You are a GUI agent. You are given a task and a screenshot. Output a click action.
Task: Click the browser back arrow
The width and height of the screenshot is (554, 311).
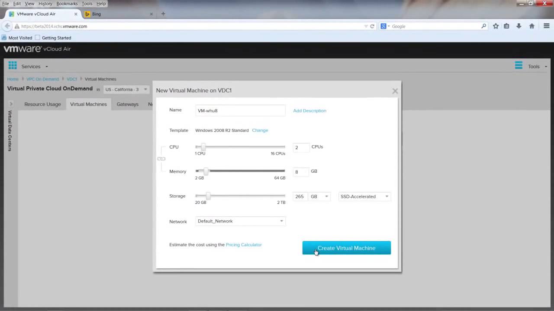[x=7, y=26]
